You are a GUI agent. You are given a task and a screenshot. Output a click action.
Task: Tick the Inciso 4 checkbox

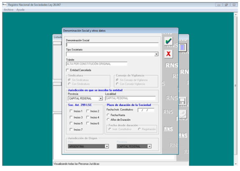(x=87, y=117)
